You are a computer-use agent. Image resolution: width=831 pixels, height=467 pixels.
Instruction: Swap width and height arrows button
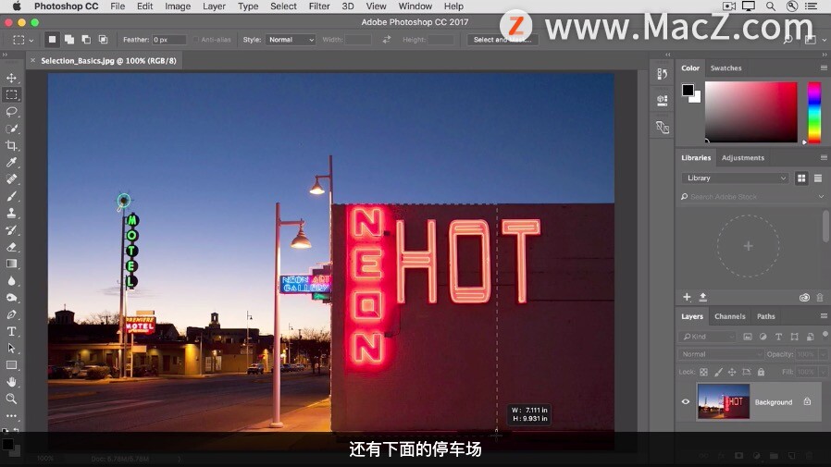point(387,40)
